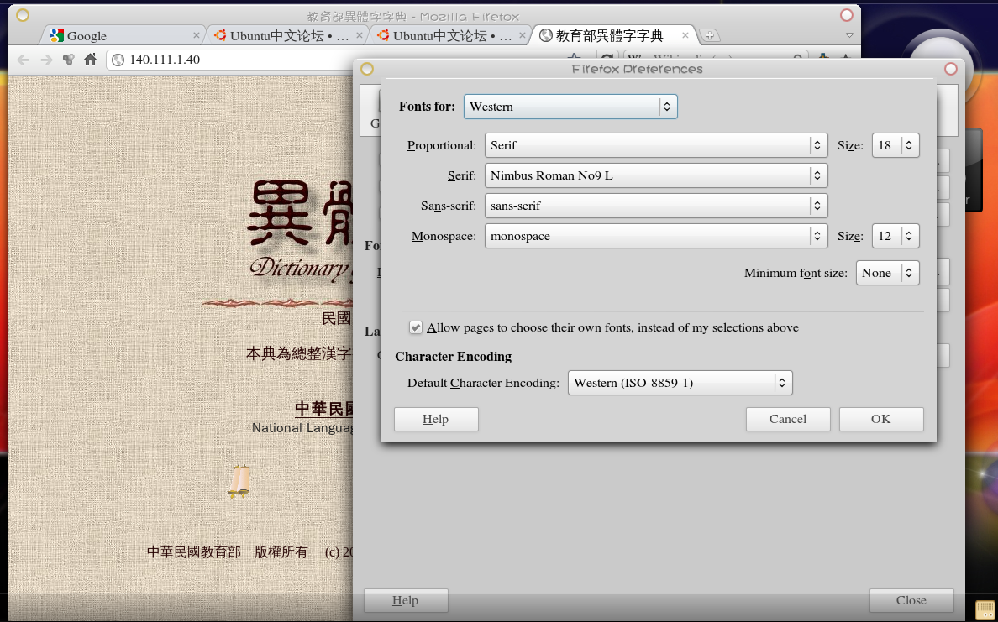Click the yellow circle on Mozilla Firefox titlebar
The image size is (998, 622).
point(23,14)
